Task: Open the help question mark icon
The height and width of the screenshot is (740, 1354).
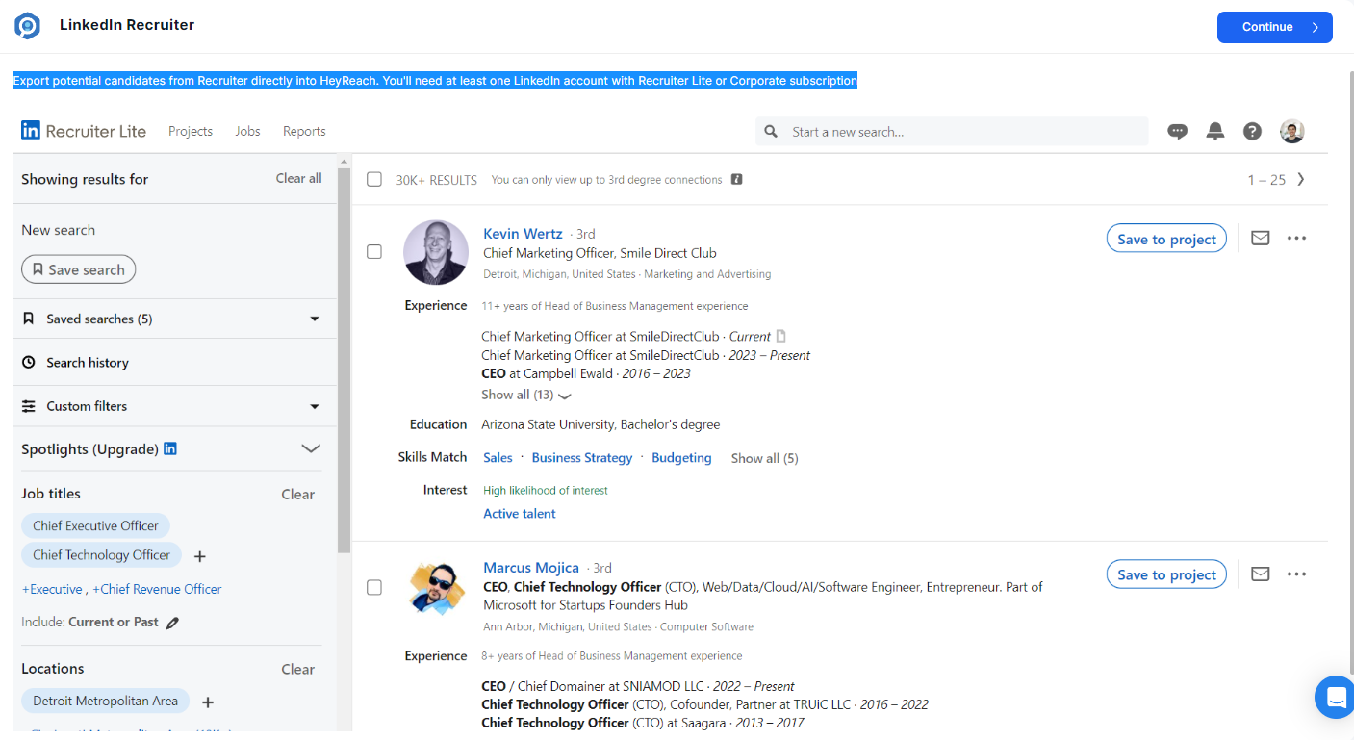Action: coord(1252,132)
